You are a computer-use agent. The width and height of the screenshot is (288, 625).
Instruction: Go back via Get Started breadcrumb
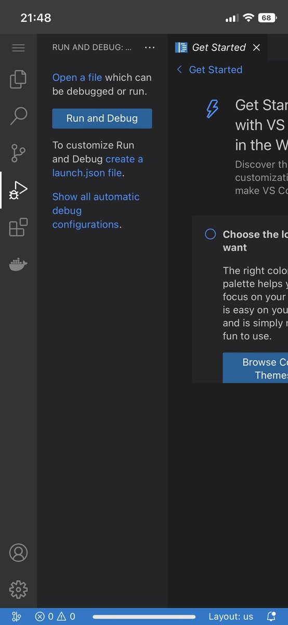click(x=210, y=70)
